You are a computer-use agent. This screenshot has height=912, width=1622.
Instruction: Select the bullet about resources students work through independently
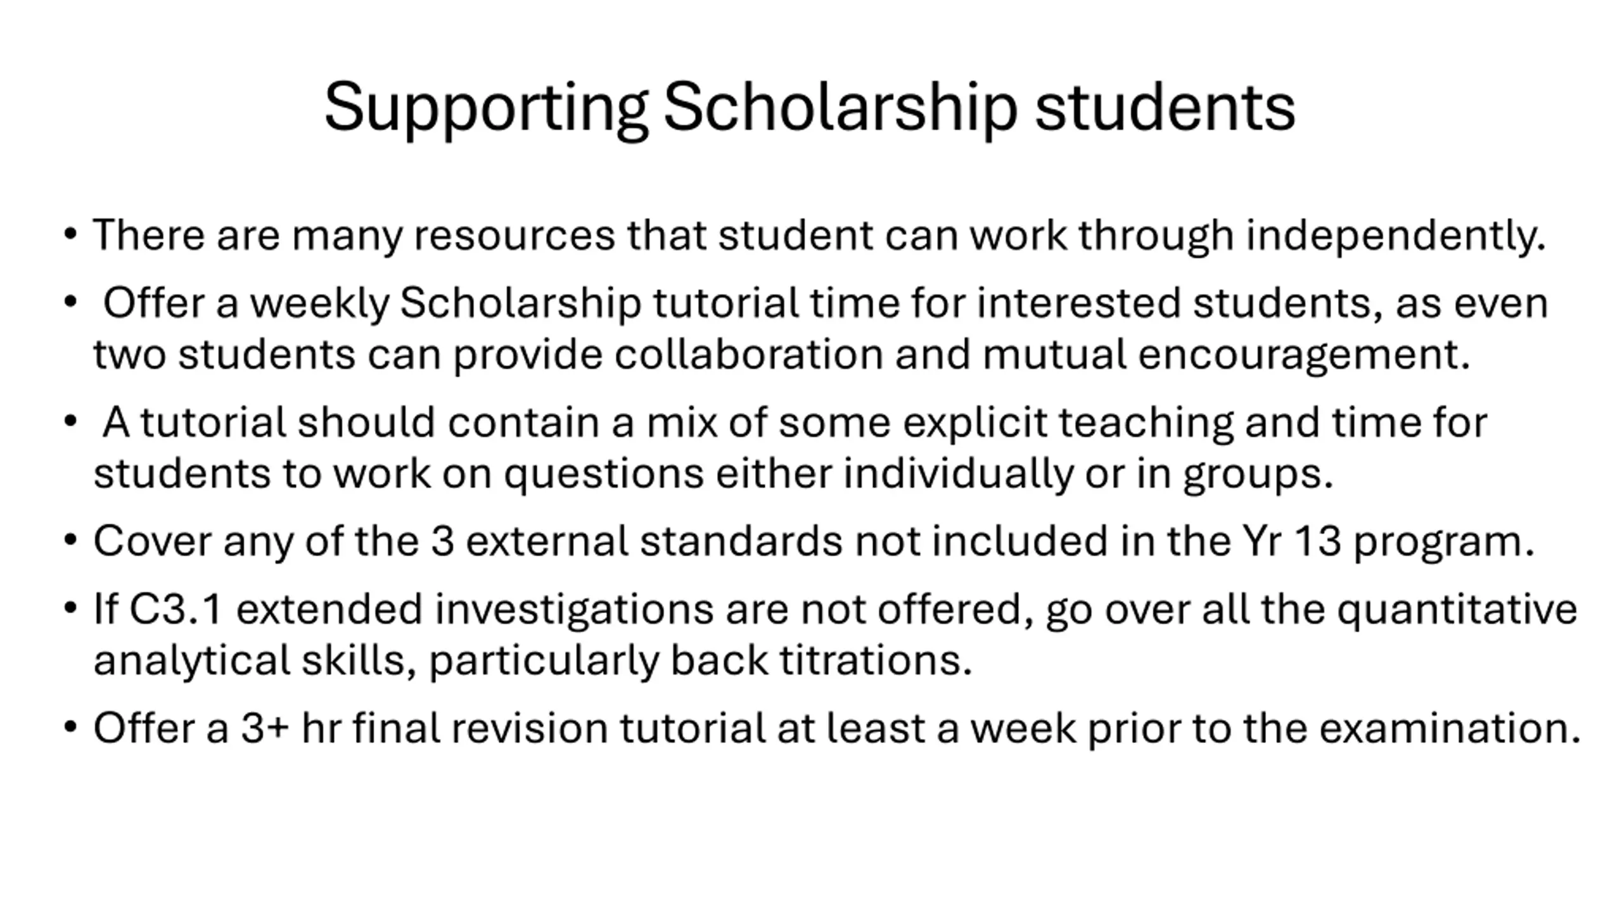[819, 236]
